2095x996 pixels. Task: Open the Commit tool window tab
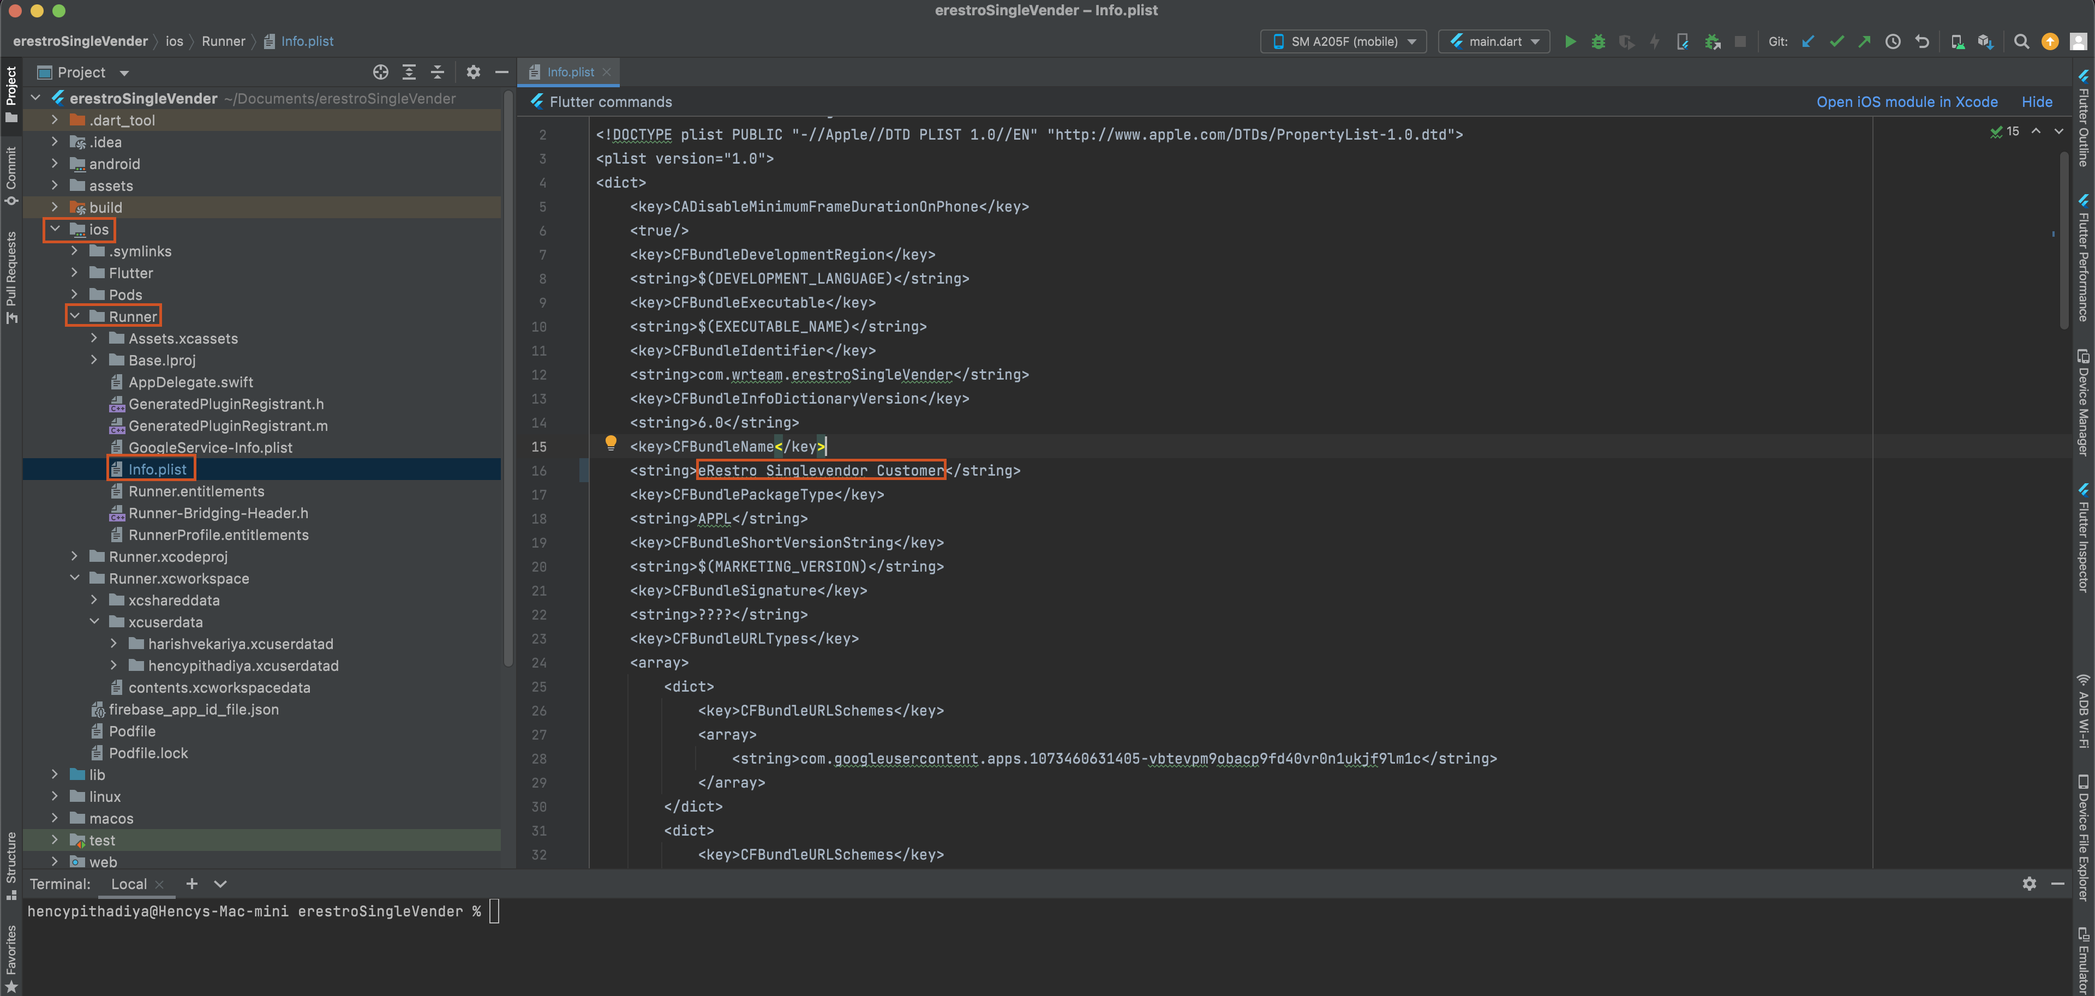[10, 176]
